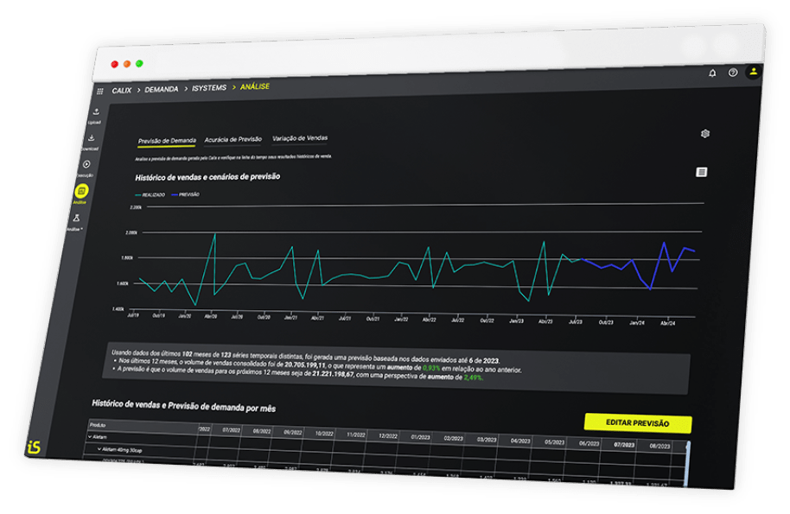Viewport: 790px width, 514px height.
Task: Click the Download sidebar icon
Action: (92, 137)
